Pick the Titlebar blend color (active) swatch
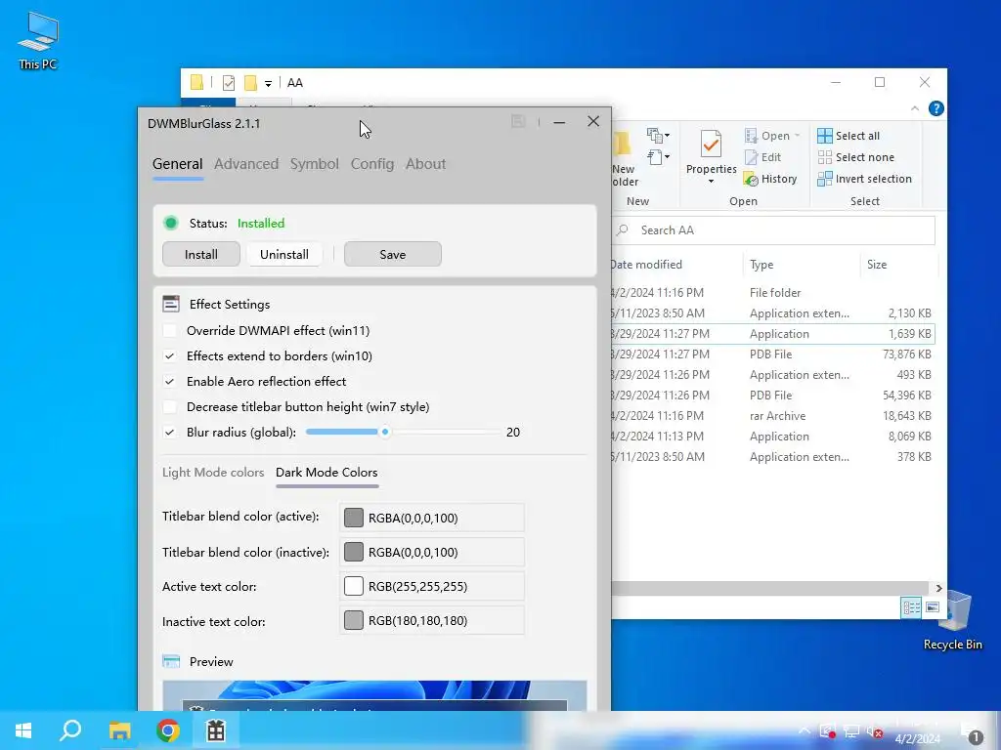This screenshot has height=750, width=1001. pyautogui.click(x=354, y=518)
